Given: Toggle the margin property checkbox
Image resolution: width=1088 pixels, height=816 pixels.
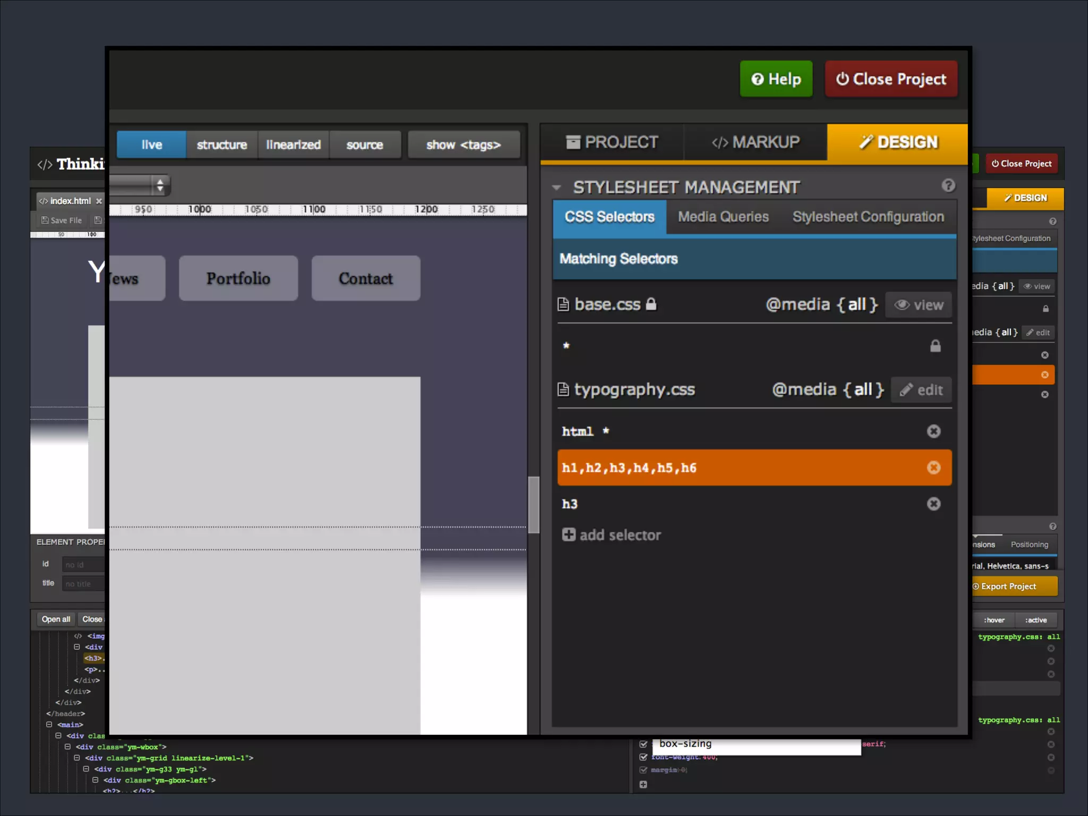Looking at the screenshot, I should 643,770.
